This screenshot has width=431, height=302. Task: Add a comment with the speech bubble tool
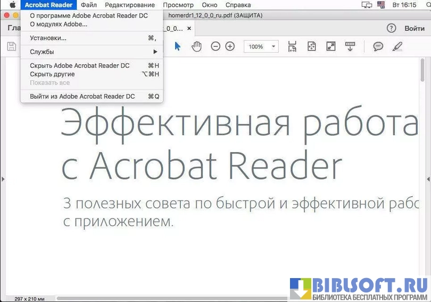(378, 47)
